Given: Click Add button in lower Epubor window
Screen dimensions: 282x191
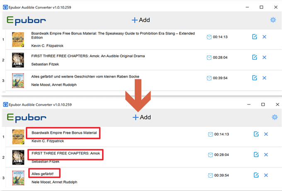Looking at the screenshot, I should pyautogui.click(x=142, y=118).
